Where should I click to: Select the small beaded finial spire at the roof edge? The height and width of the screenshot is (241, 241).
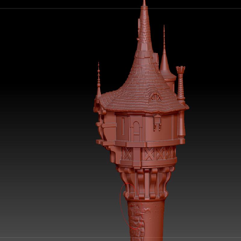(99, 80)
